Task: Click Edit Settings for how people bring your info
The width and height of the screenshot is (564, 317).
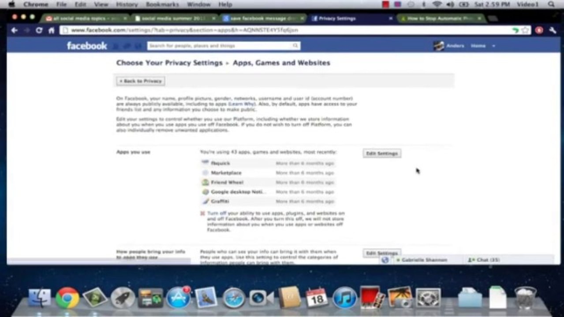Action: coord(382,253)
